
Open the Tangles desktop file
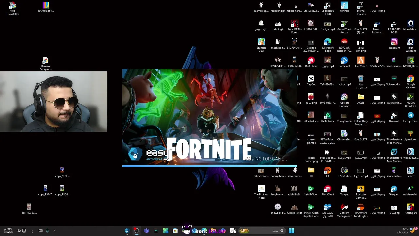click(x=344, y=191)
